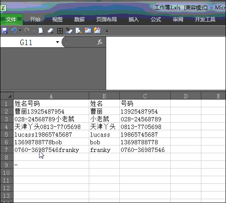Screen dimensions: 226x203
Task: Switch to the 视图 tab
Action: [57, 19]
